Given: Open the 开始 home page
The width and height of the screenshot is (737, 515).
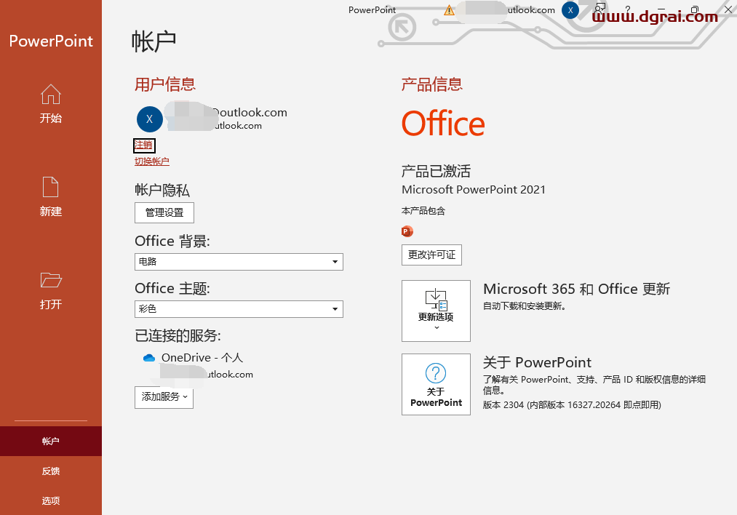Looking at the screenshot, I should click(51, 104).
